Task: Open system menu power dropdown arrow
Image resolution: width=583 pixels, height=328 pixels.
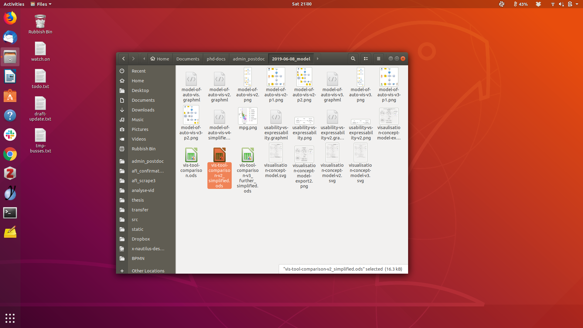Action: pos(577,4)
